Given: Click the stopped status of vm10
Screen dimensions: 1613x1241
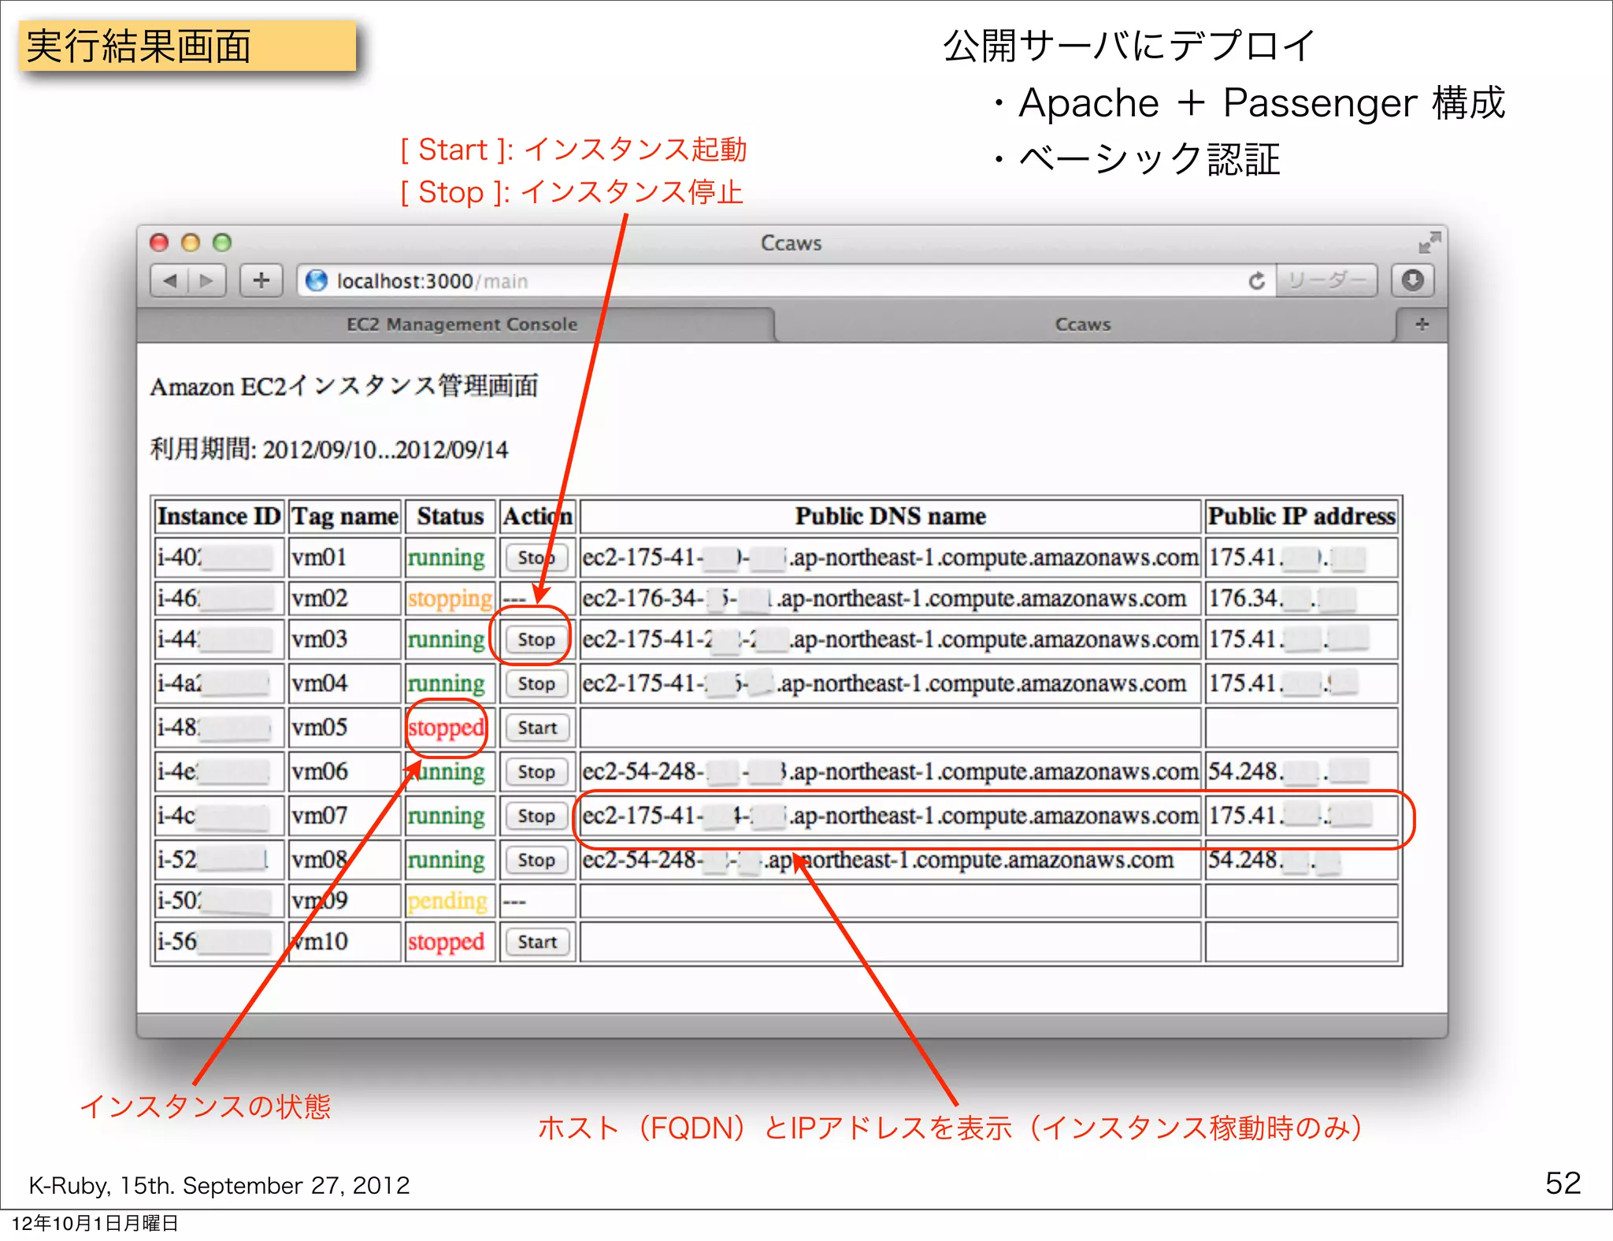Looking at the screenshot, I should point(446,942).
